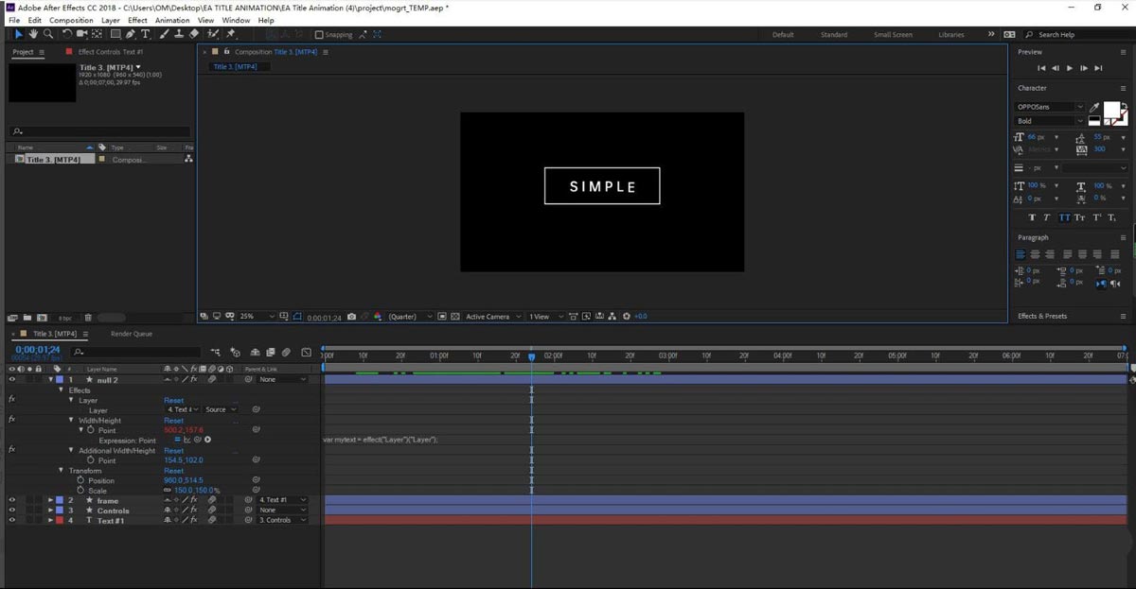
Task: Collapse the null 2 layer
Action: click(51, 379)
